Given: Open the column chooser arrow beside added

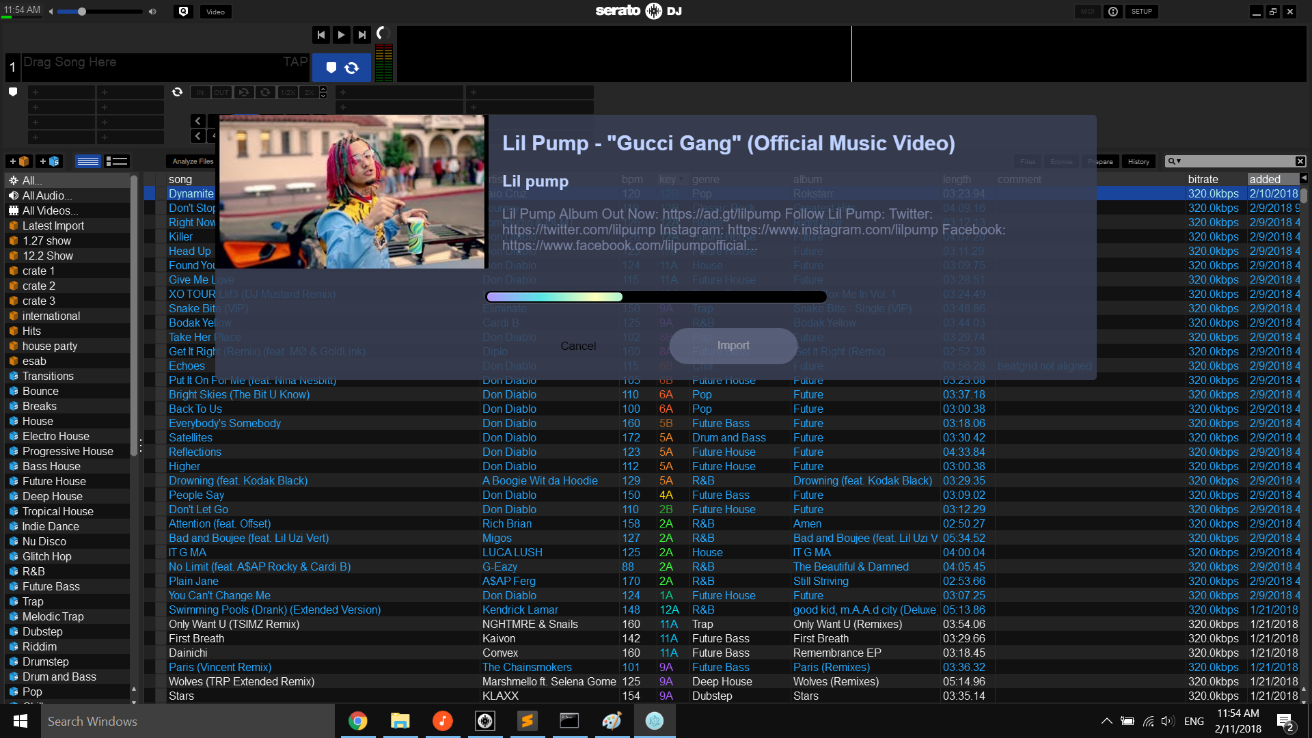Looking at the screenshot, I should 1303,178.
